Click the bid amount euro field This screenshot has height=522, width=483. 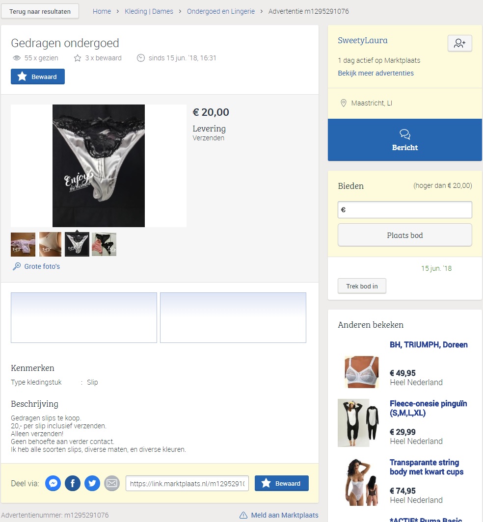click(405, 210)
